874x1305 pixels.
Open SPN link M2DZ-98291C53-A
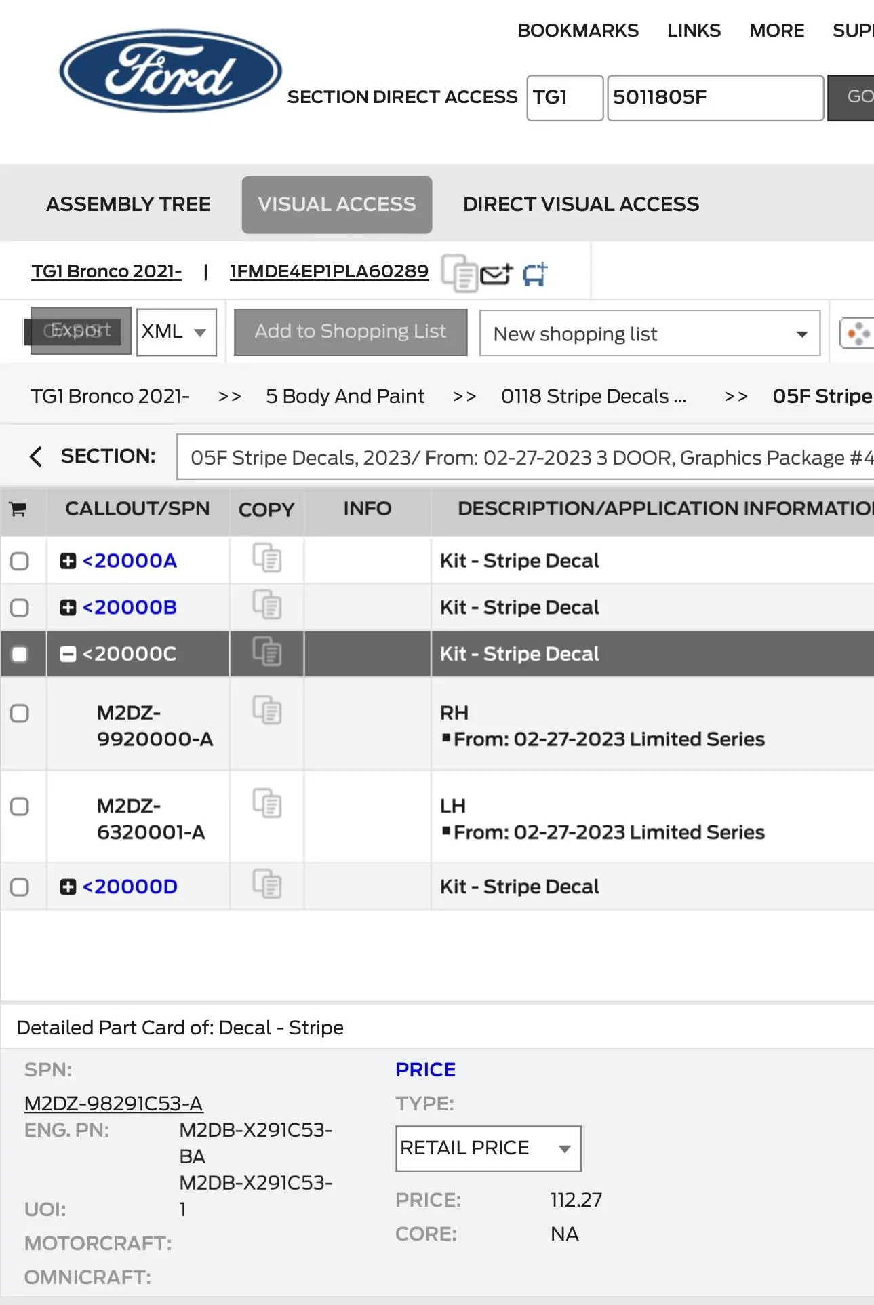pyautogui.click(x=113, y=1104)
